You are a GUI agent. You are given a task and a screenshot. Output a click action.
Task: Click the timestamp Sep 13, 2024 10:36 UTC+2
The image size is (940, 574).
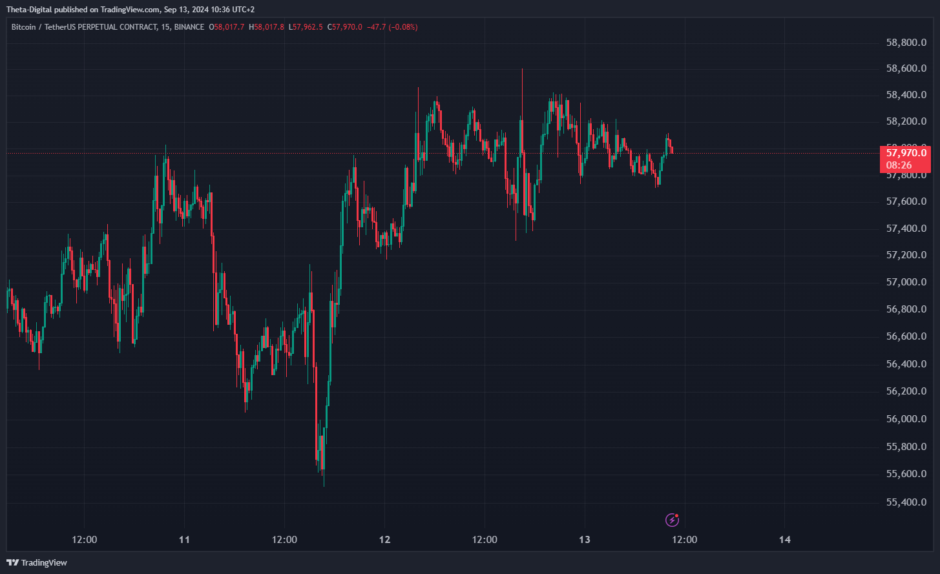pos(210,10)
